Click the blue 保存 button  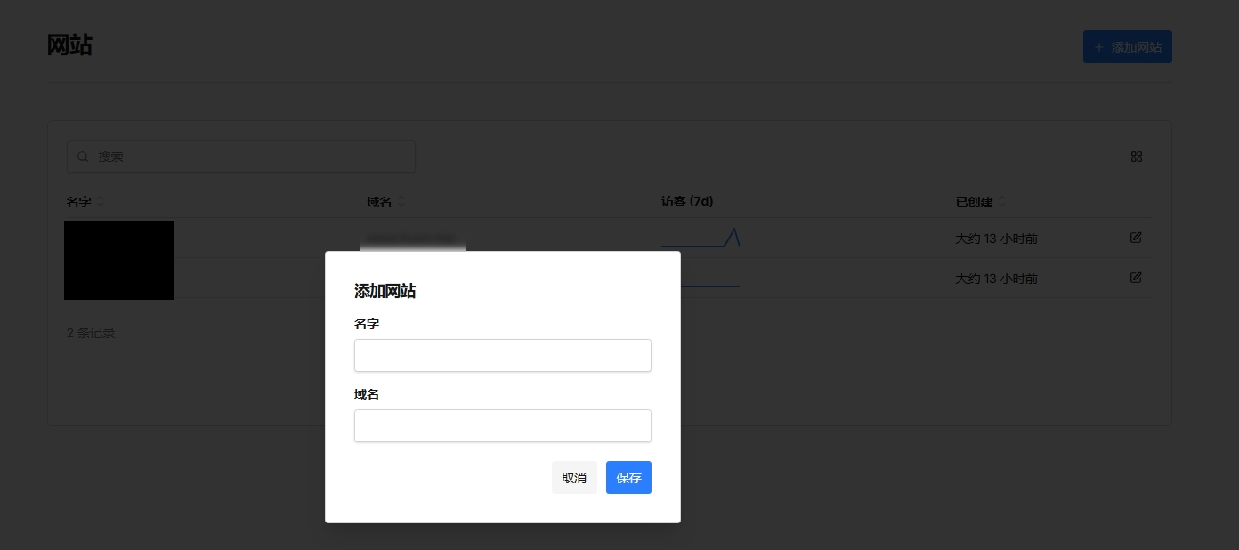point(628,477)
